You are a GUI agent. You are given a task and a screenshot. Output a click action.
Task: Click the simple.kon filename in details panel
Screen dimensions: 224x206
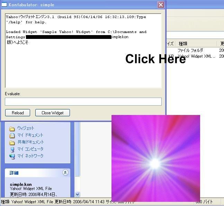(x=21, y=184)
